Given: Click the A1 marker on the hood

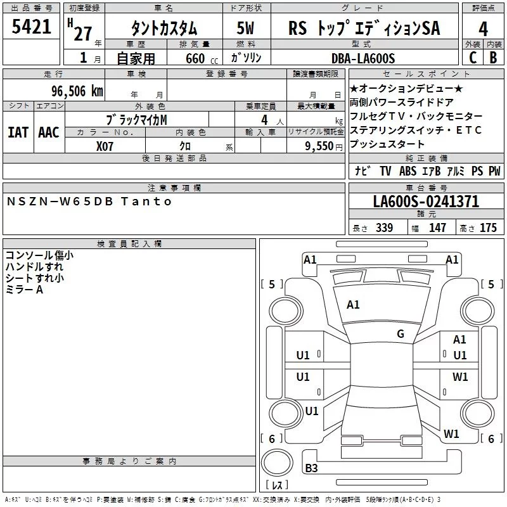Looking at the screenshot, I should [353, 305].
